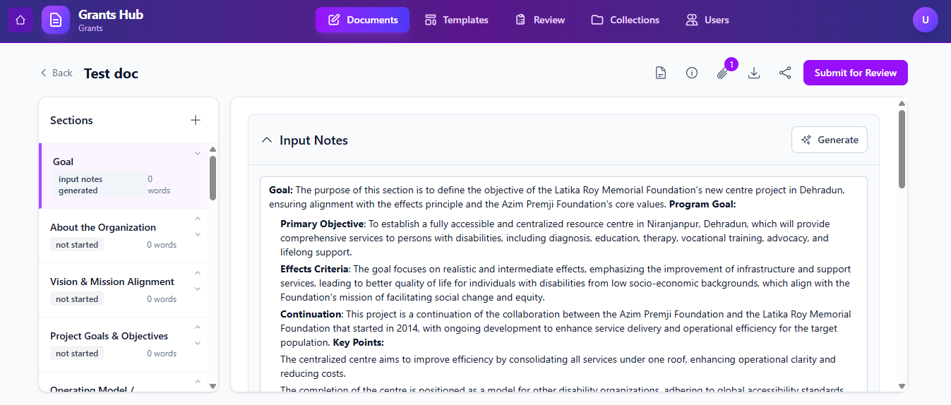The width and height of the screenshot is (951, 405).
Task: Collapse the Input Notes panel
Action: click(x=267, y=140)
